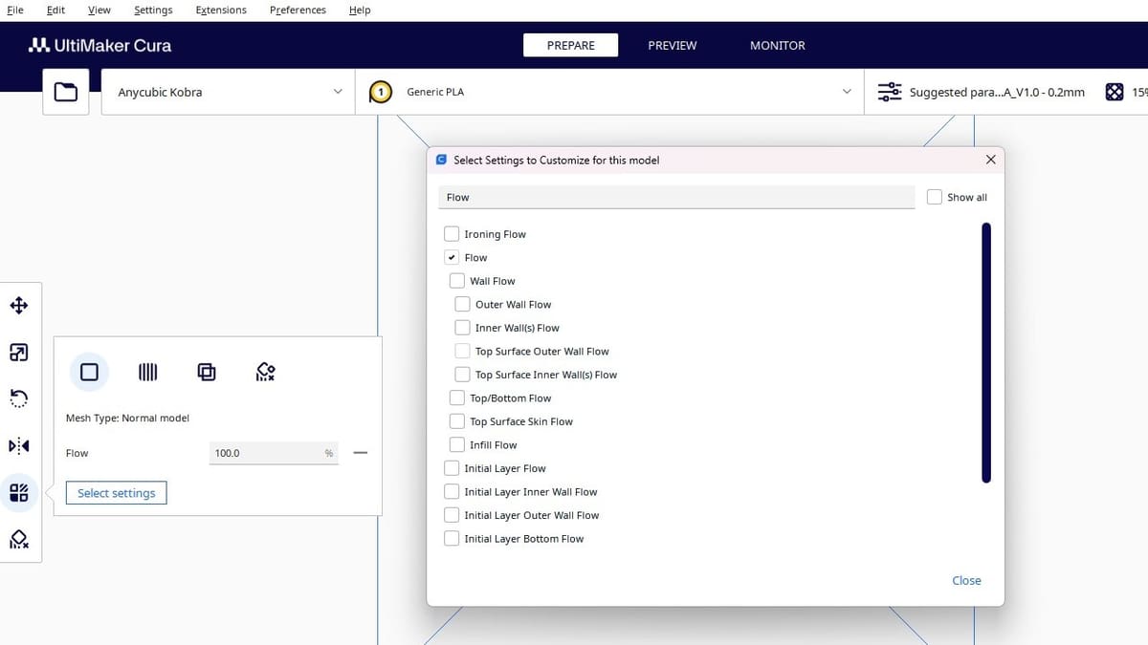
Task: Select the Scale tool icon
Action: pyautogui.click(x=19, y=353)
